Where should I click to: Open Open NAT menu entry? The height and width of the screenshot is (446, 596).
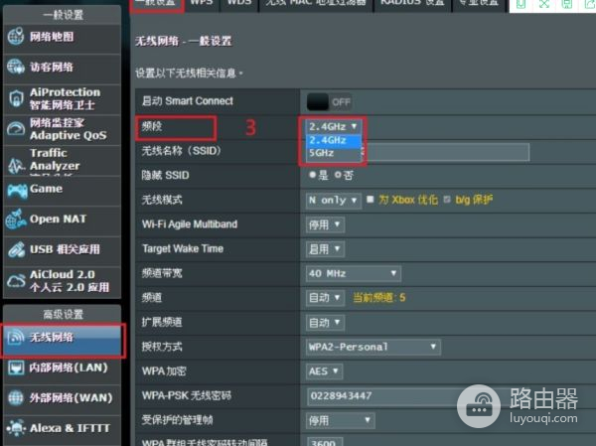[x=62, y=221]
